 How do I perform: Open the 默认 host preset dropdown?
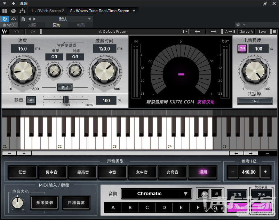coord(65,19)
